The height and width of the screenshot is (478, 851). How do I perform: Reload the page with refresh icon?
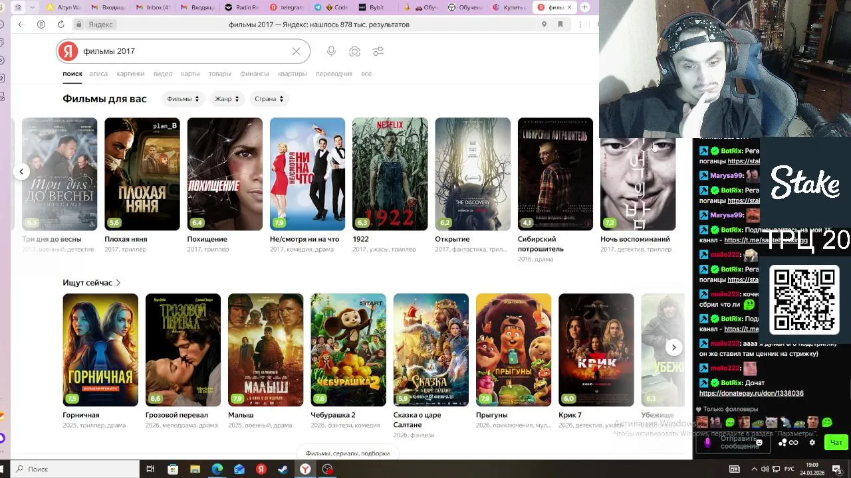pyautogui.click(x=61, y=25)
